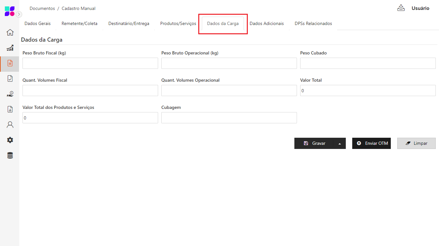Click the user profile icon in sidebar

10,125
